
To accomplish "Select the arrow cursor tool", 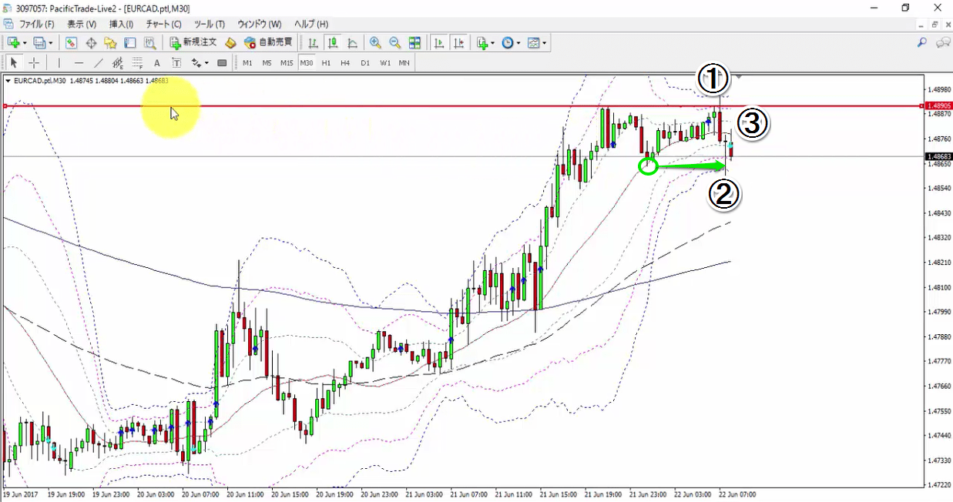I will (14, 63).
